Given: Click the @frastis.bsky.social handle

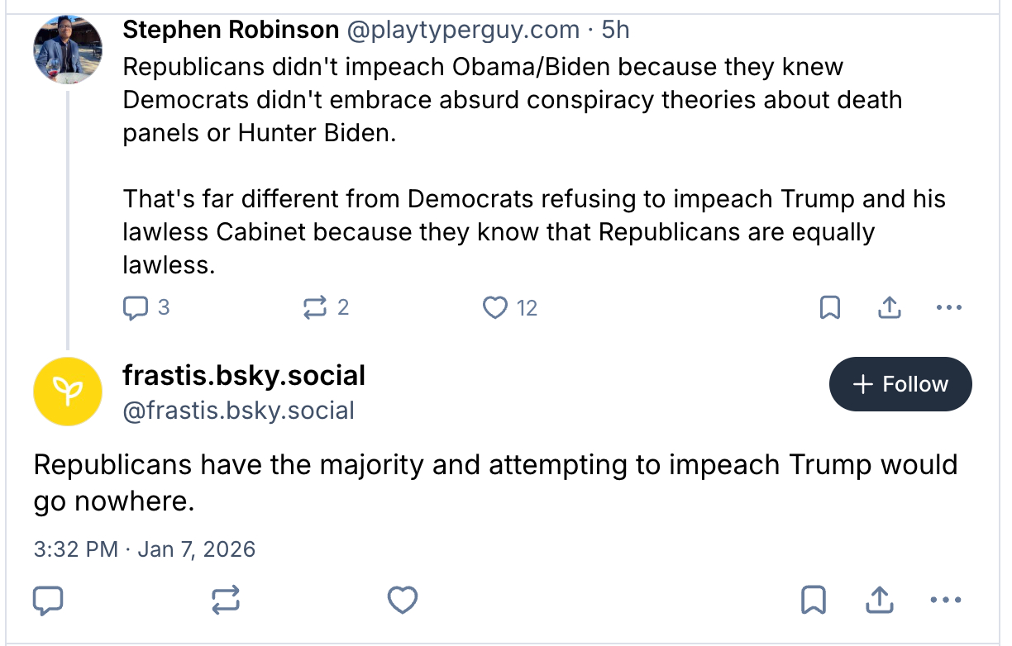Looking at the screenshot, I should (x=238, y=411).
